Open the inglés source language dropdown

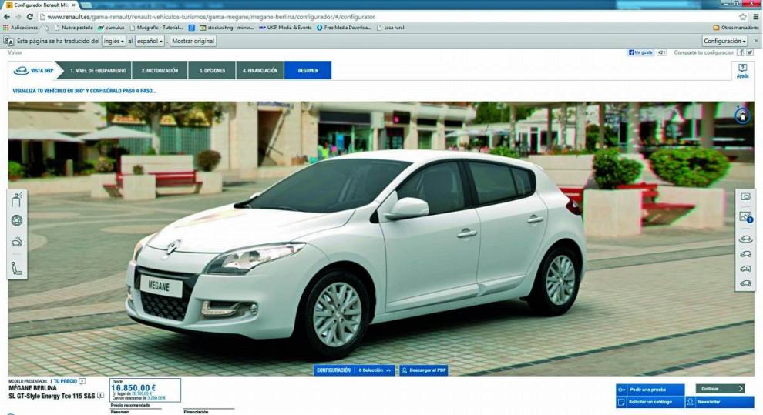114,42
